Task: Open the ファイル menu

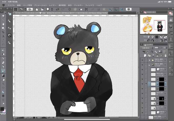Action: pyautogui.click(x=11, y=5)
